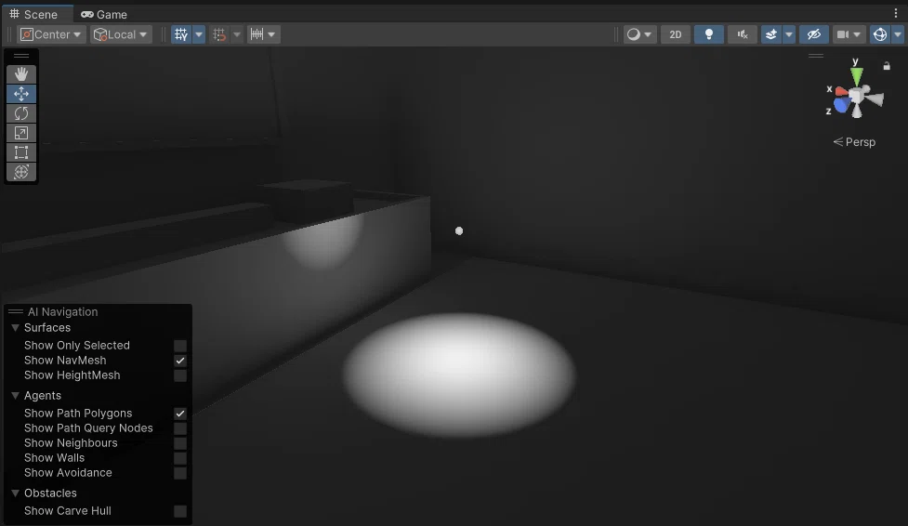
Task: Toggle 2D view mode
Action: click(x=676, y=34)
